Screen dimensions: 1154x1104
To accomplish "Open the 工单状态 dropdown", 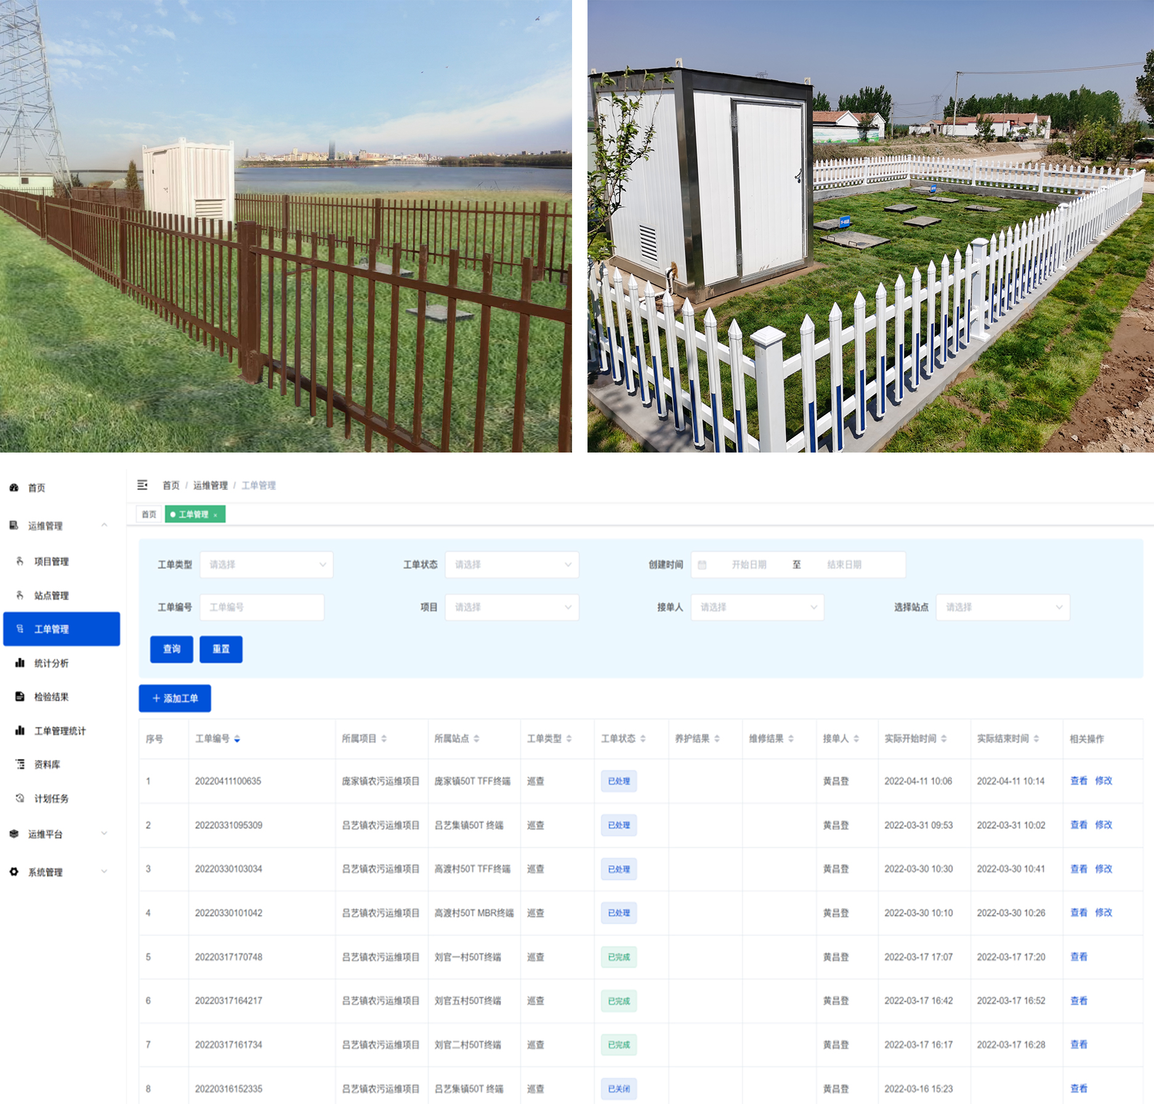I will click(x=511, y=565).
